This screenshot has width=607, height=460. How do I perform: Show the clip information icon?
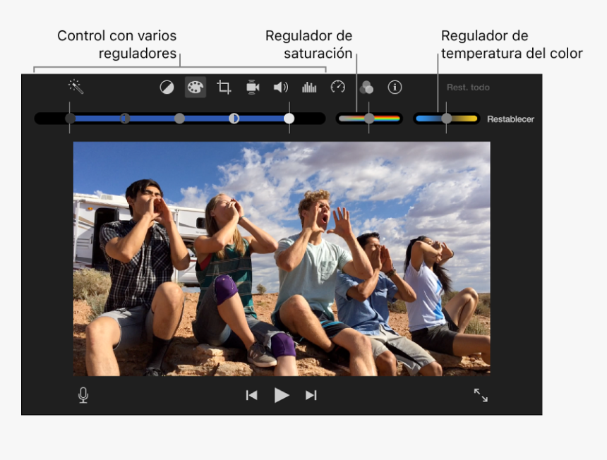tap(395, 87)
